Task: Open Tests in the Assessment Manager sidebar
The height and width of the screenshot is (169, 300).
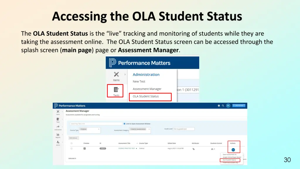Action: coord(58,120)
